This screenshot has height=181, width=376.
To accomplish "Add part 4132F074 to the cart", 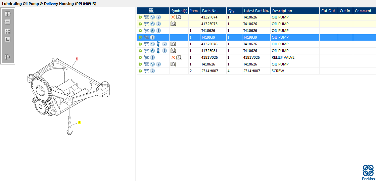I will coord(146,17).
